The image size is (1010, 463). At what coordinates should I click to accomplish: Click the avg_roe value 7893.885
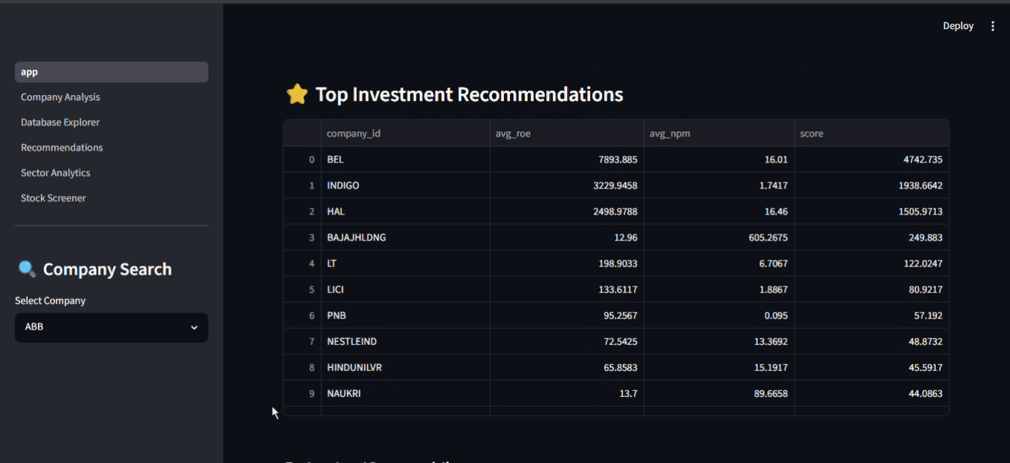click(567, 160)
